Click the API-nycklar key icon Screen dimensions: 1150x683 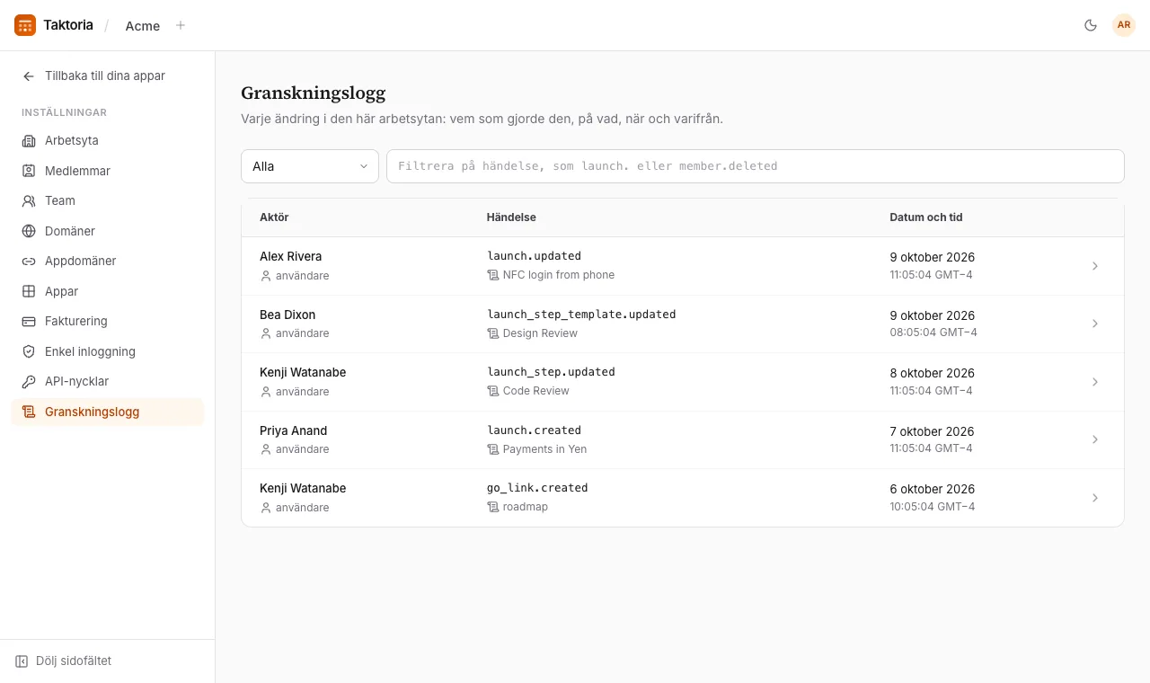pyautogui.click(x=29, y=382)
